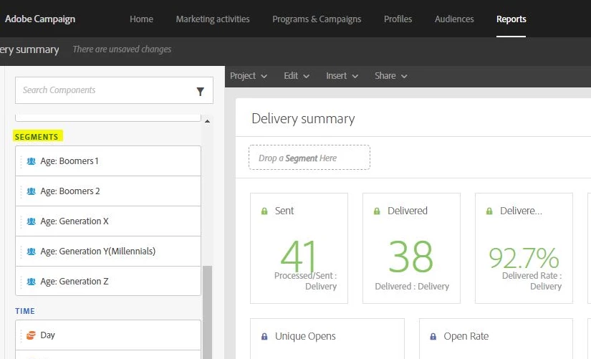Viewport: 591px width, 359px height.
Task: Click the Drop a Segment Here zone
Action: [x=309, y=158]
